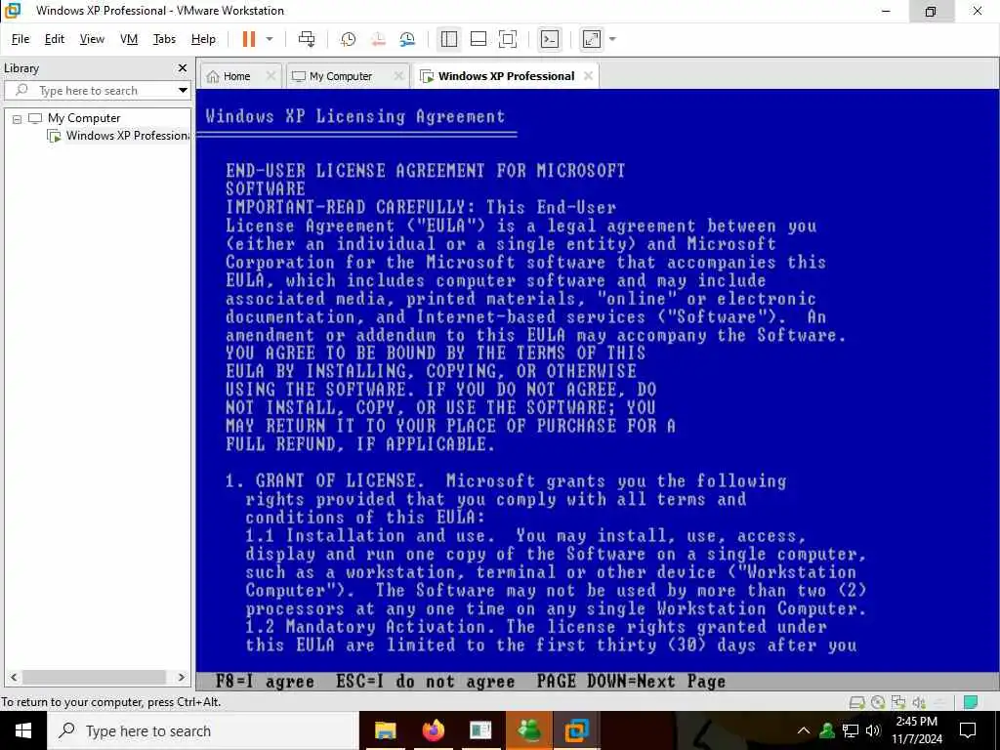Click the green people app taskbar icon
This screenshot has width=1000, height=750.
[x=529, y=730]
